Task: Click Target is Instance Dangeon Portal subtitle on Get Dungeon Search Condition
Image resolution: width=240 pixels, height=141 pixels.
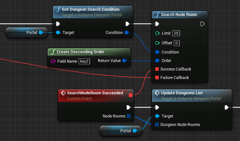Action: click(92, 15)
